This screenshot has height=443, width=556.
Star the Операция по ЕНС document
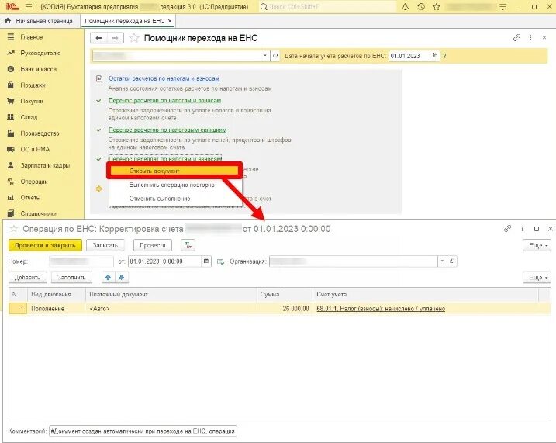click(x=14, y=229)
